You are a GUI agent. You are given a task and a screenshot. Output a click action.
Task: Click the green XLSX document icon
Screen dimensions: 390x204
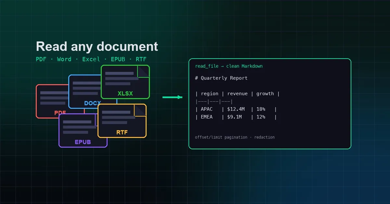125,82
